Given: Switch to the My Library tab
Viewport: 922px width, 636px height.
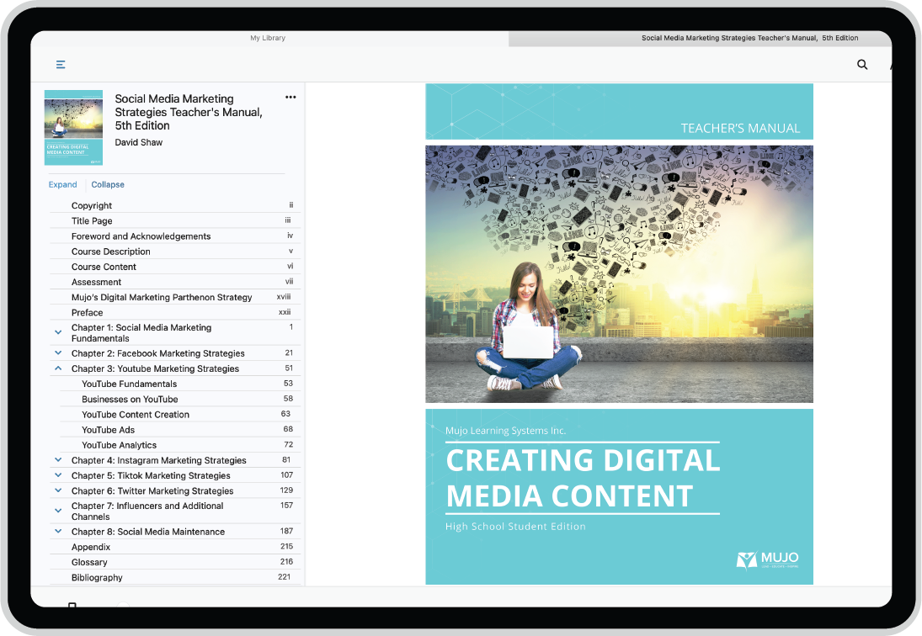Looking at the screenshot, I should click(268, 38).
